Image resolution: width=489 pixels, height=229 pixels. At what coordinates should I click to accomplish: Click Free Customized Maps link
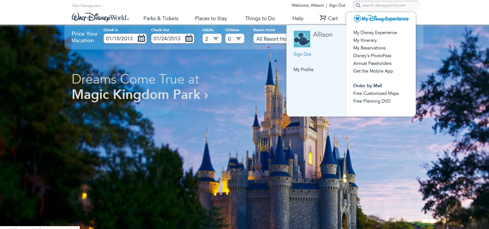376,93
